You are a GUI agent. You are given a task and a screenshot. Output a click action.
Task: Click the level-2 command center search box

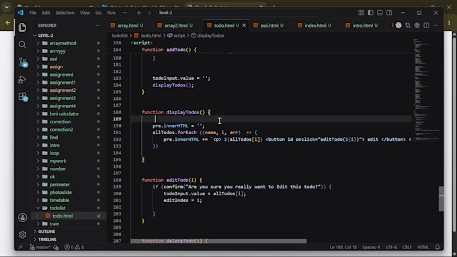point(238,13)
